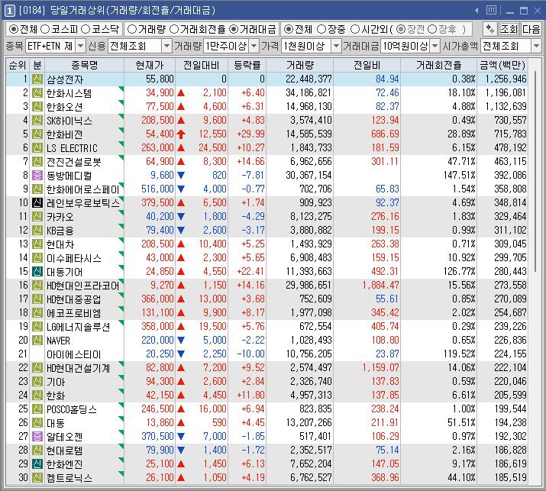546x491 pixels.
Task: Click the up triangle icon for 한화시스템
Action: tap(181, 93)
